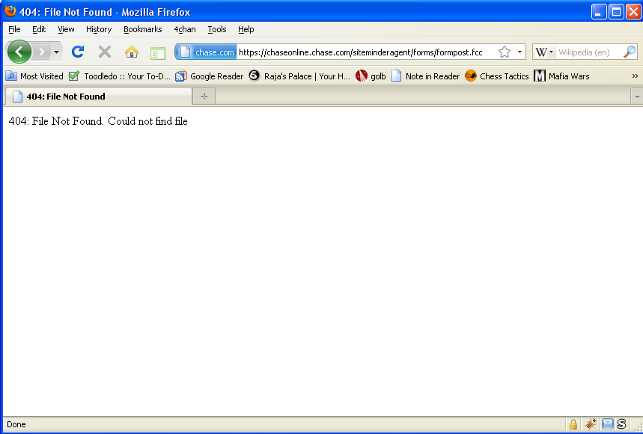Open the Bookmarks menu
Image resolution: width=643 pixels, height=434 pixels.
click(x=142, y=29)
